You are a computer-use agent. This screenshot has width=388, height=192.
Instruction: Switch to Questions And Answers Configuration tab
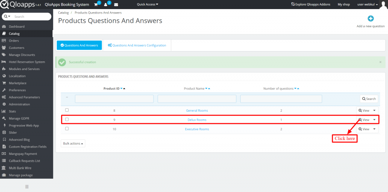pos(137,45)
